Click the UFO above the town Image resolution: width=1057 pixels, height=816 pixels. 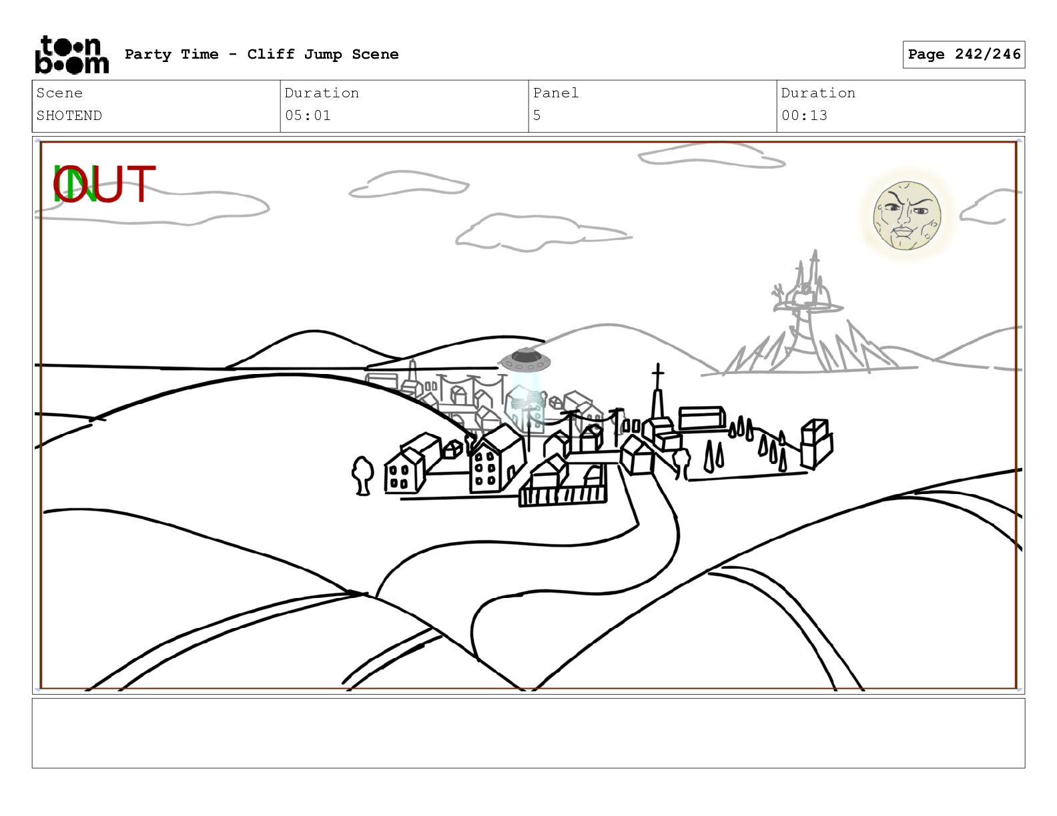pos(526,361)
